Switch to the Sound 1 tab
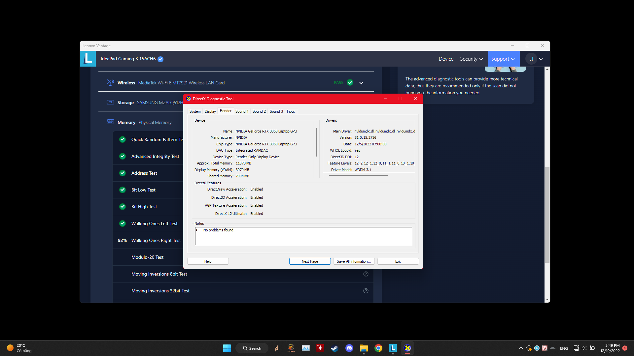Viewport: 634px width, 356px height. (242, 111)
